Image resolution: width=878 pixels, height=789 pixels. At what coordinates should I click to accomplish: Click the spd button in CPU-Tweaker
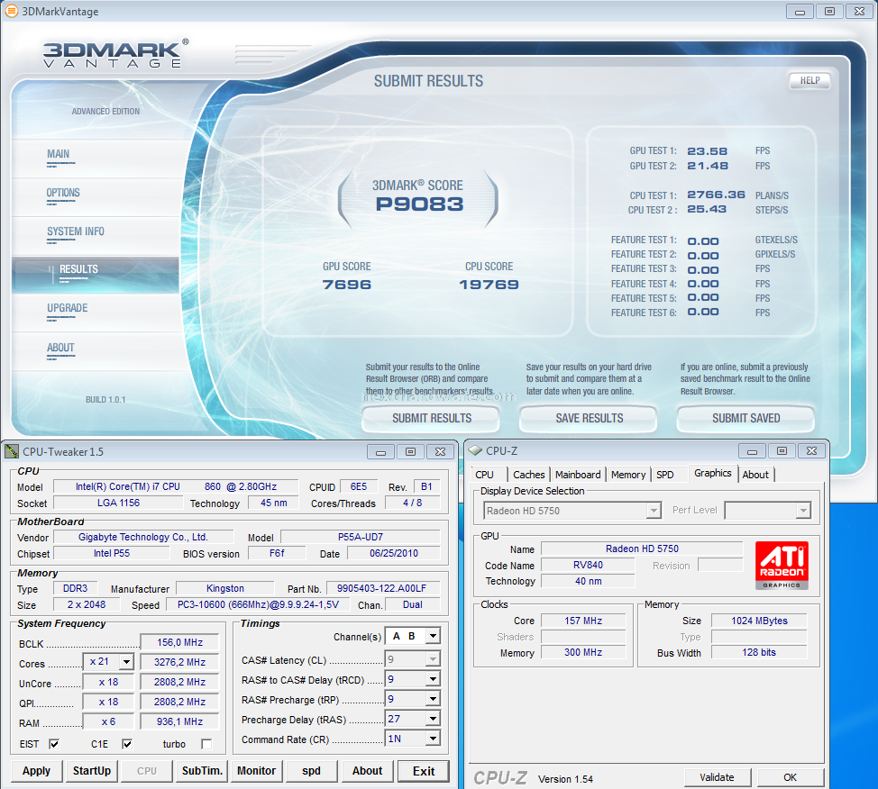311,770
